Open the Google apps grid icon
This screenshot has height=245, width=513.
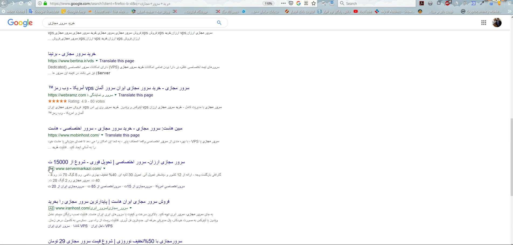tap(484, 23)
